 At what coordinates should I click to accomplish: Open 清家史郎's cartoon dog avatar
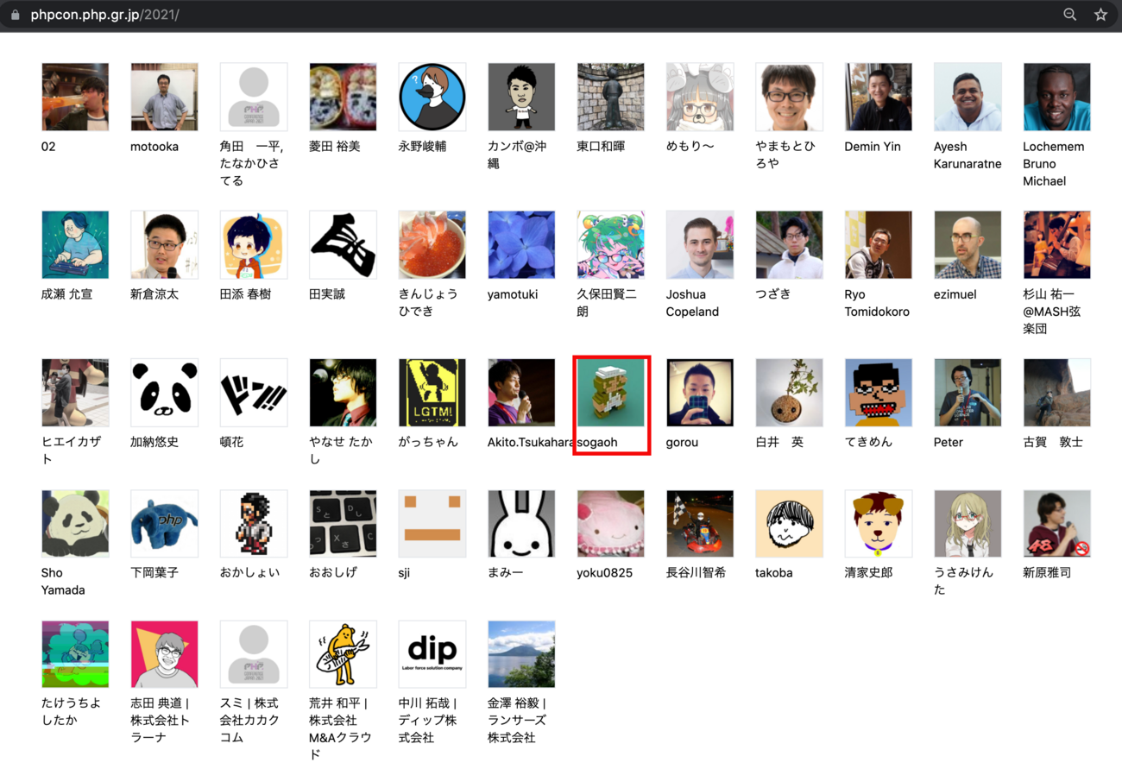tap(879, 524)
